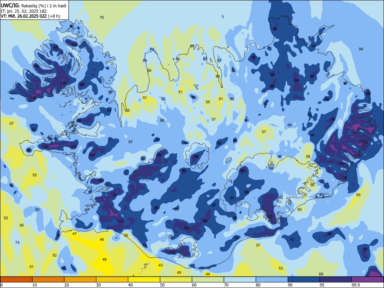Screen dimensions: 384x288
Task: Select the map value '69'
Action: (x=321, y=274)
